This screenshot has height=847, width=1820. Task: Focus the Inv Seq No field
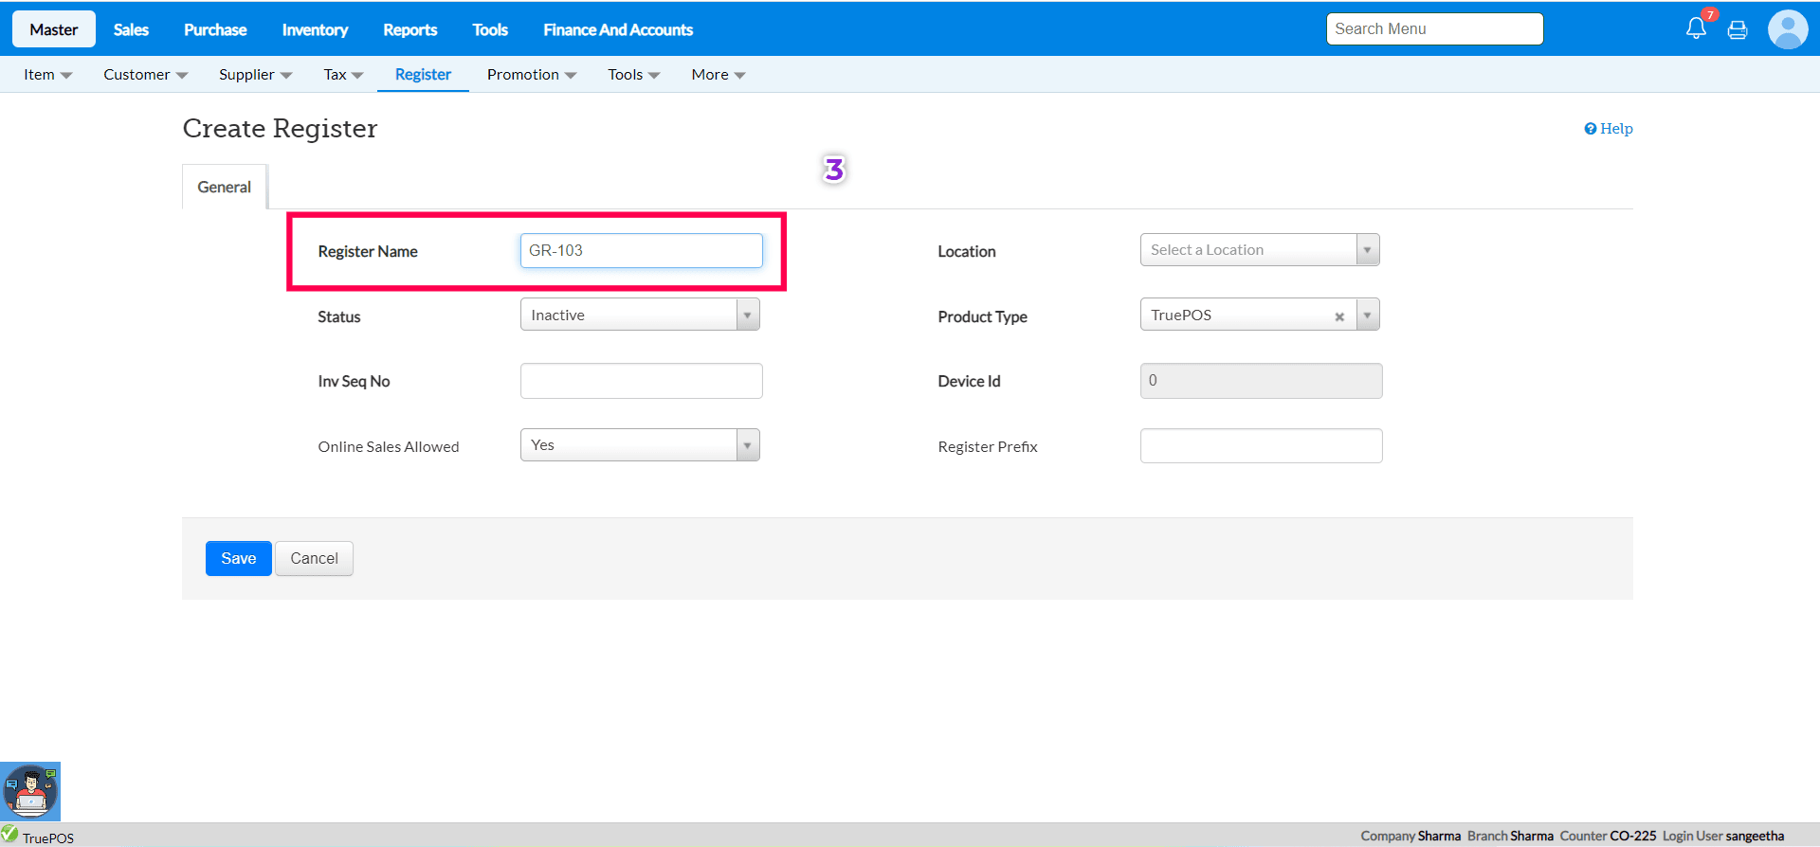coord(641,381)
